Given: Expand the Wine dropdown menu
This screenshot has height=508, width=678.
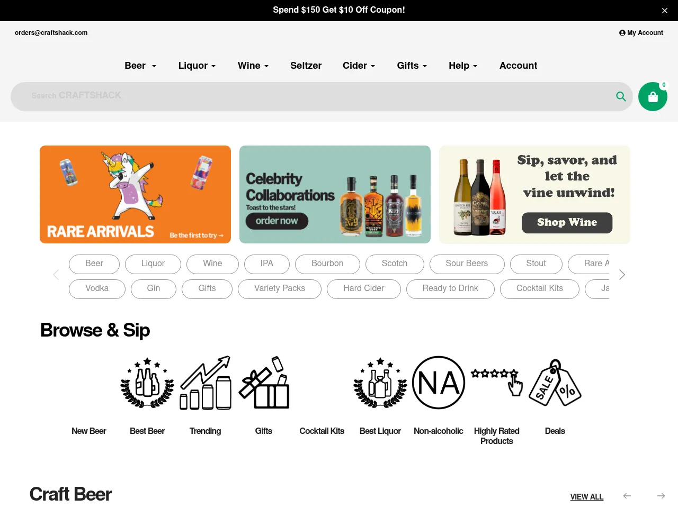Looking at the screenshot, I should 253,66.
